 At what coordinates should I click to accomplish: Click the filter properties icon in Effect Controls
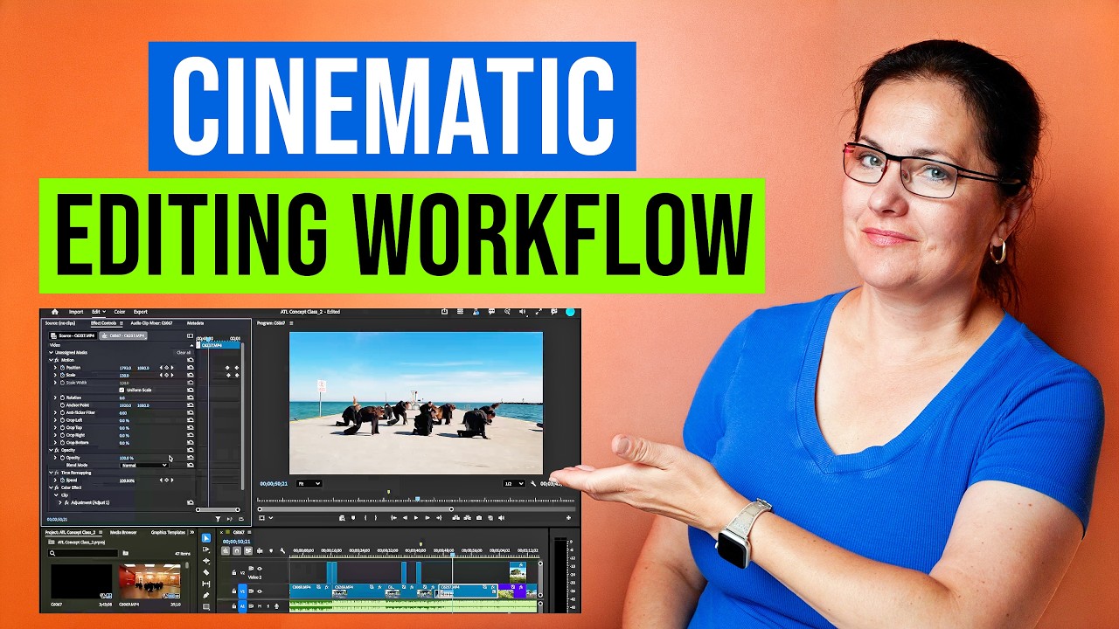coord(218,519)
